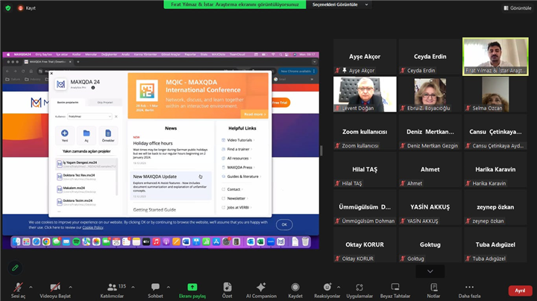This screenshot has width=537, height=301.
Task: Click Aç folder icon to open project
Action: [x=87, y=135]
